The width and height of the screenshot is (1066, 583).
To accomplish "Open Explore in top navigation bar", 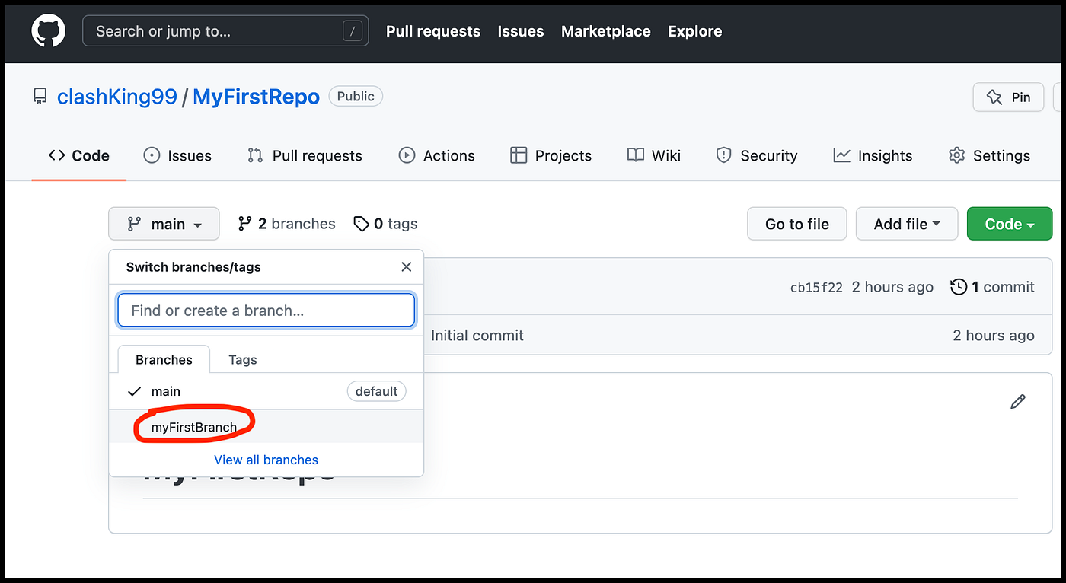I will coord(695,31).
